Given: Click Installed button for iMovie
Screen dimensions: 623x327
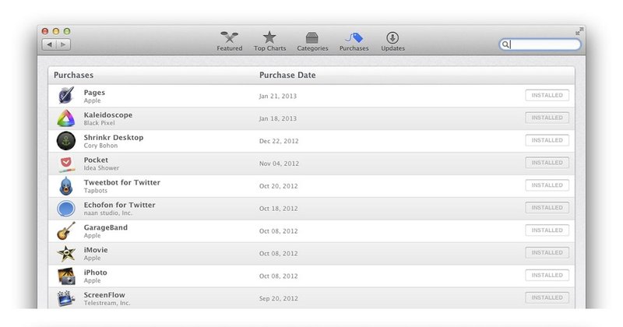Looking at the screenshot, I should [547, 252].
